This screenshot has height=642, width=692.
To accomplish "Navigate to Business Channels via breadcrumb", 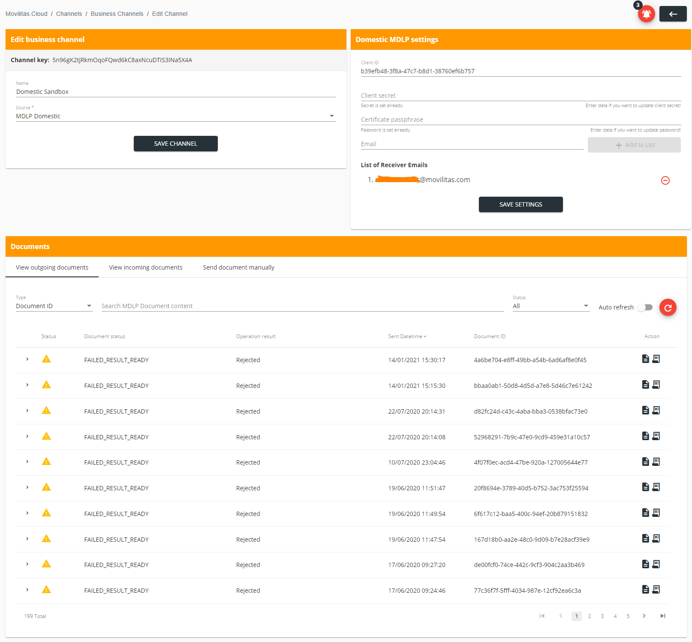I will pyautogui.click(x=117, y=13).
